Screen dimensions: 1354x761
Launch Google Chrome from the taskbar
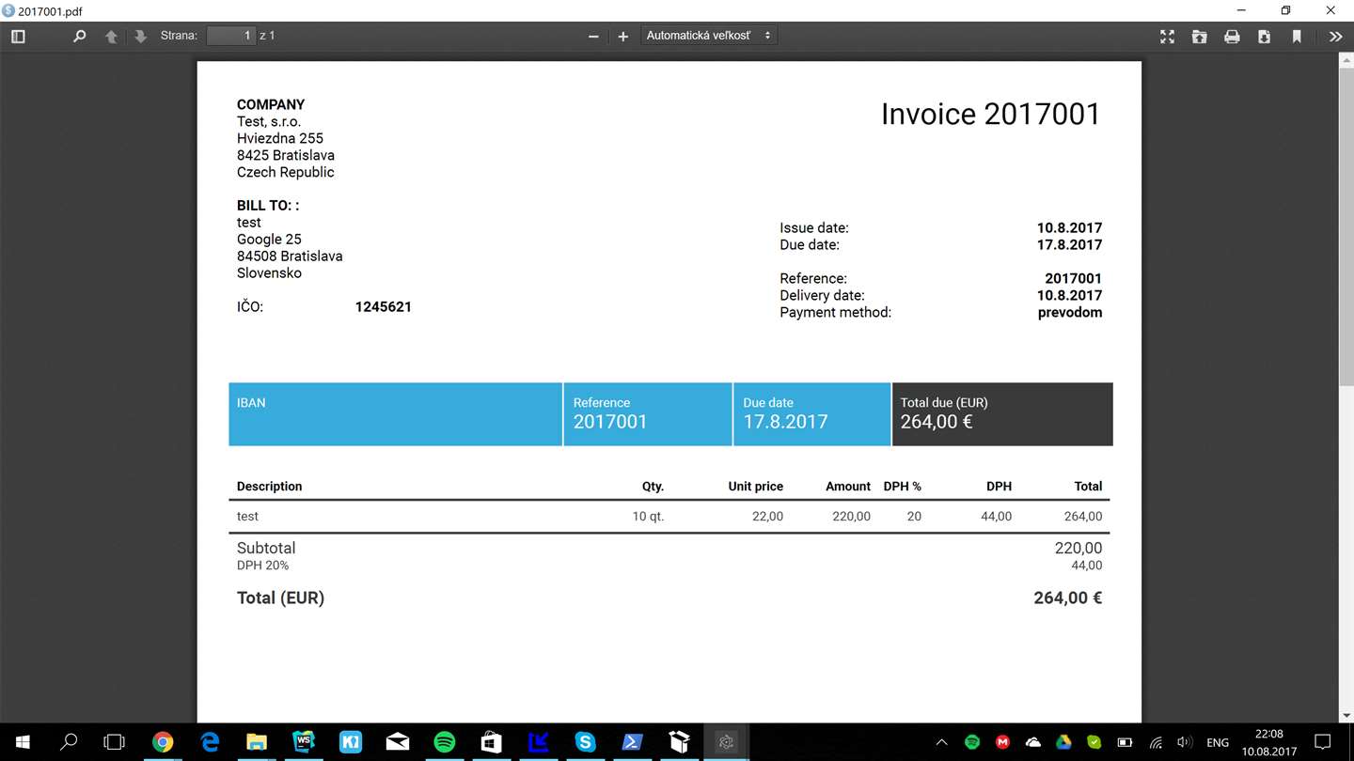click(x=163, y=742)
